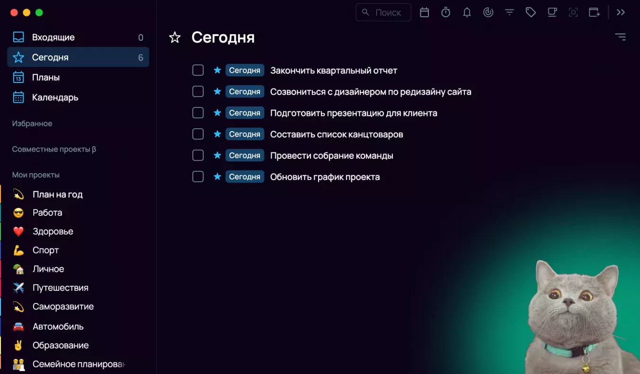The image size is (640, 374).
Task: Select the text "Закончить квартальный отчет"
Action: point(334,71)
